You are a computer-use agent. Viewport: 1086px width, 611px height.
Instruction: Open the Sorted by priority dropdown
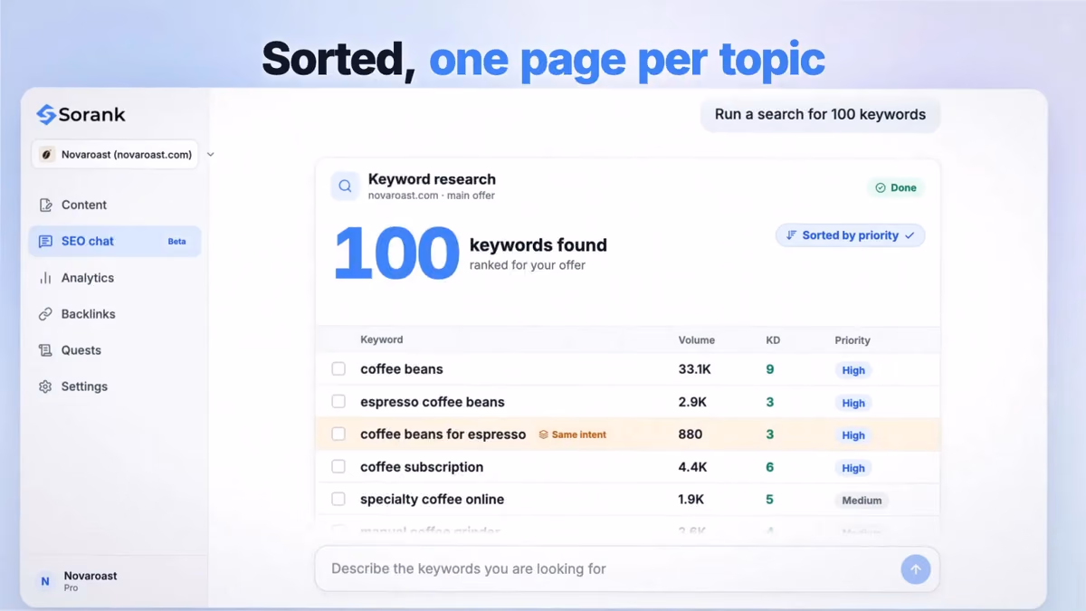(x=850, y=235)
